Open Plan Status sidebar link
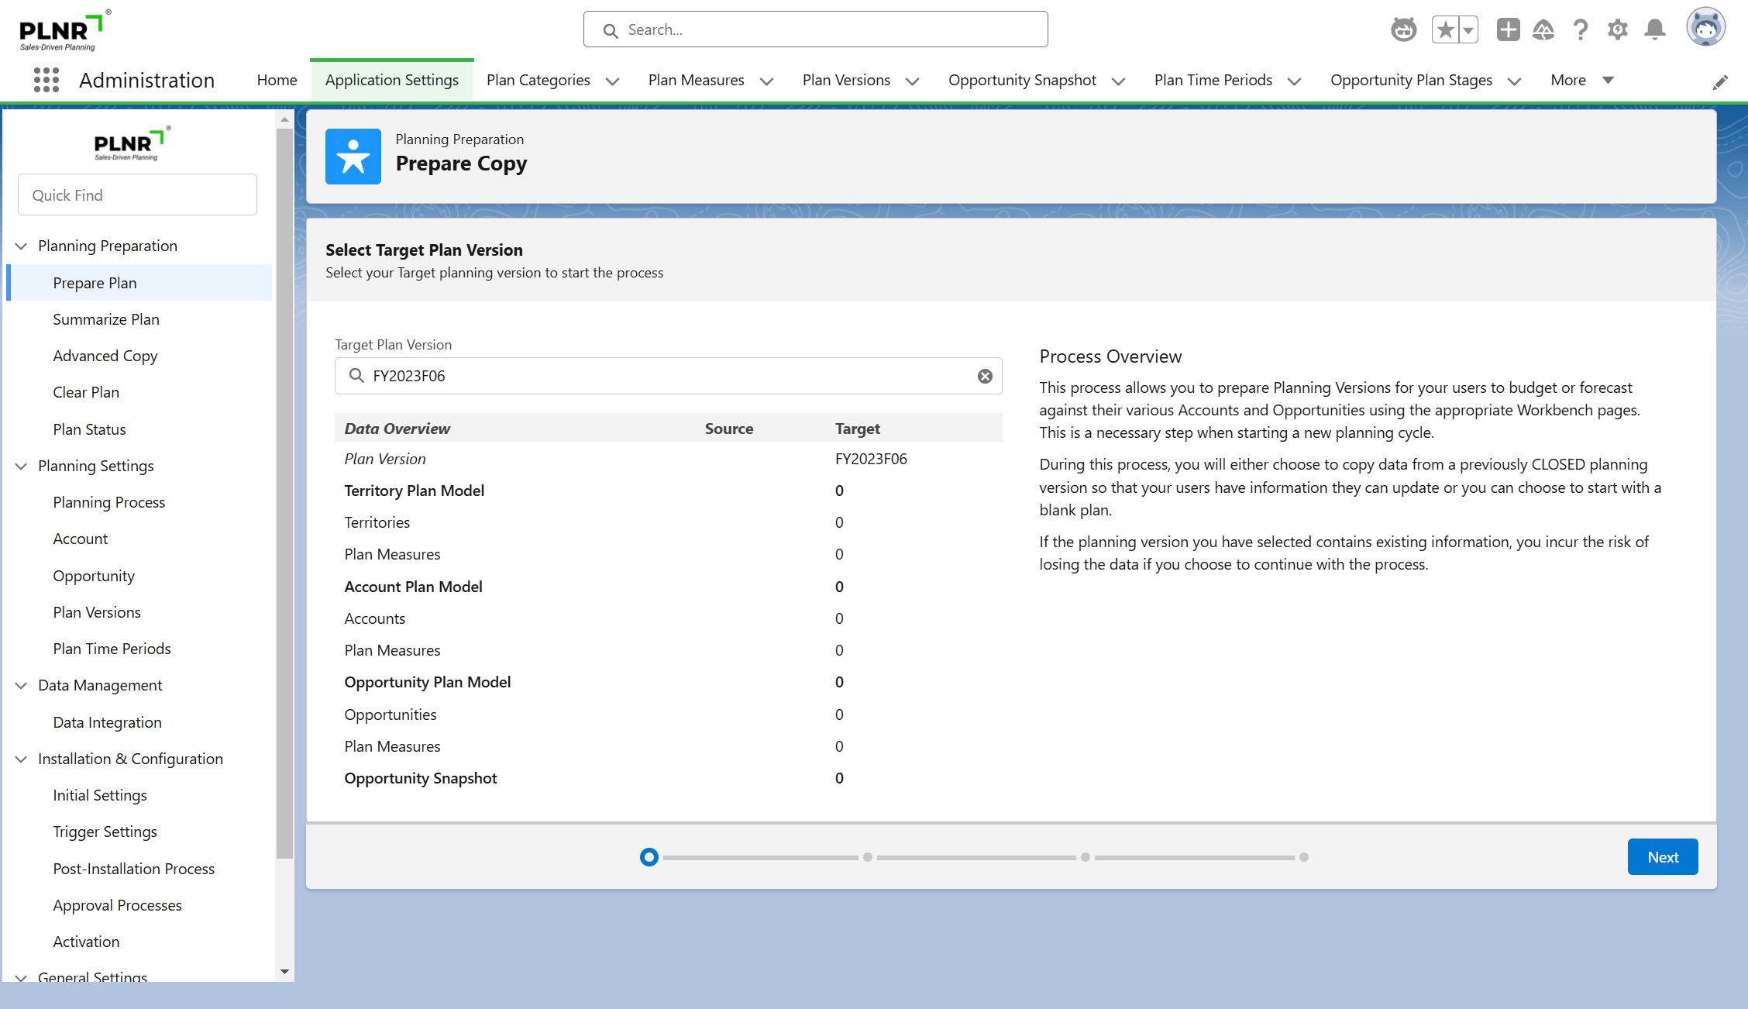 tap(89, 429)
